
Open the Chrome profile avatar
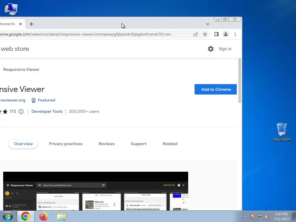225,34
